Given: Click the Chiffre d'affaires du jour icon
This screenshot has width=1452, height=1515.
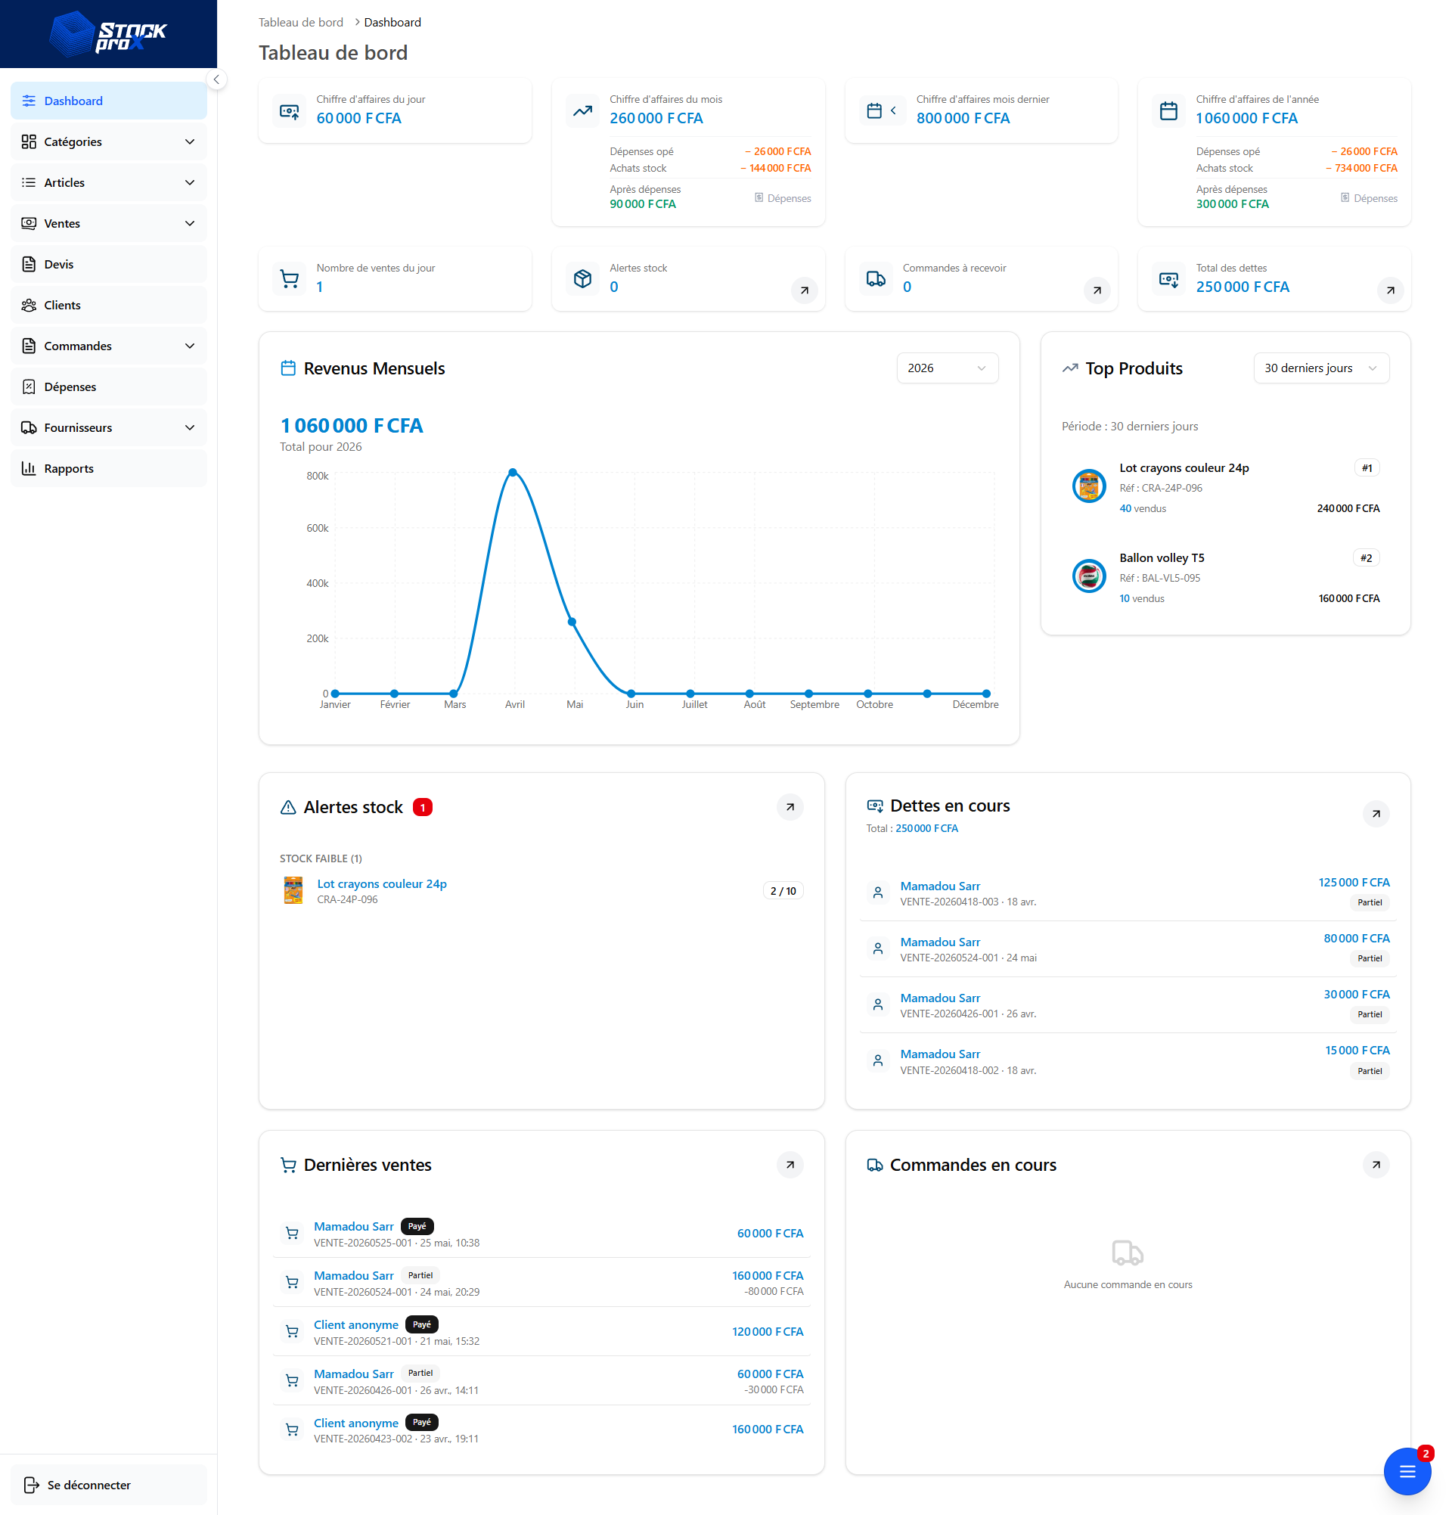Looking at the screenshot, I should [x=289, y=111].
